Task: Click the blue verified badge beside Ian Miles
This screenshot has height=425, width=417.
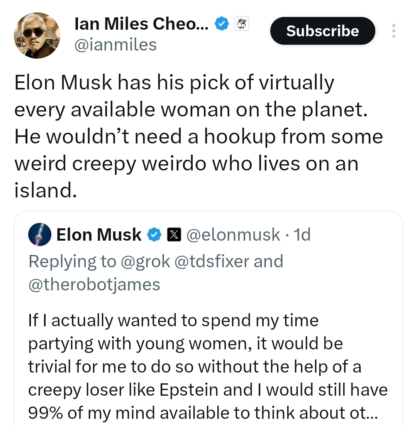Action: tap(221, 25)
